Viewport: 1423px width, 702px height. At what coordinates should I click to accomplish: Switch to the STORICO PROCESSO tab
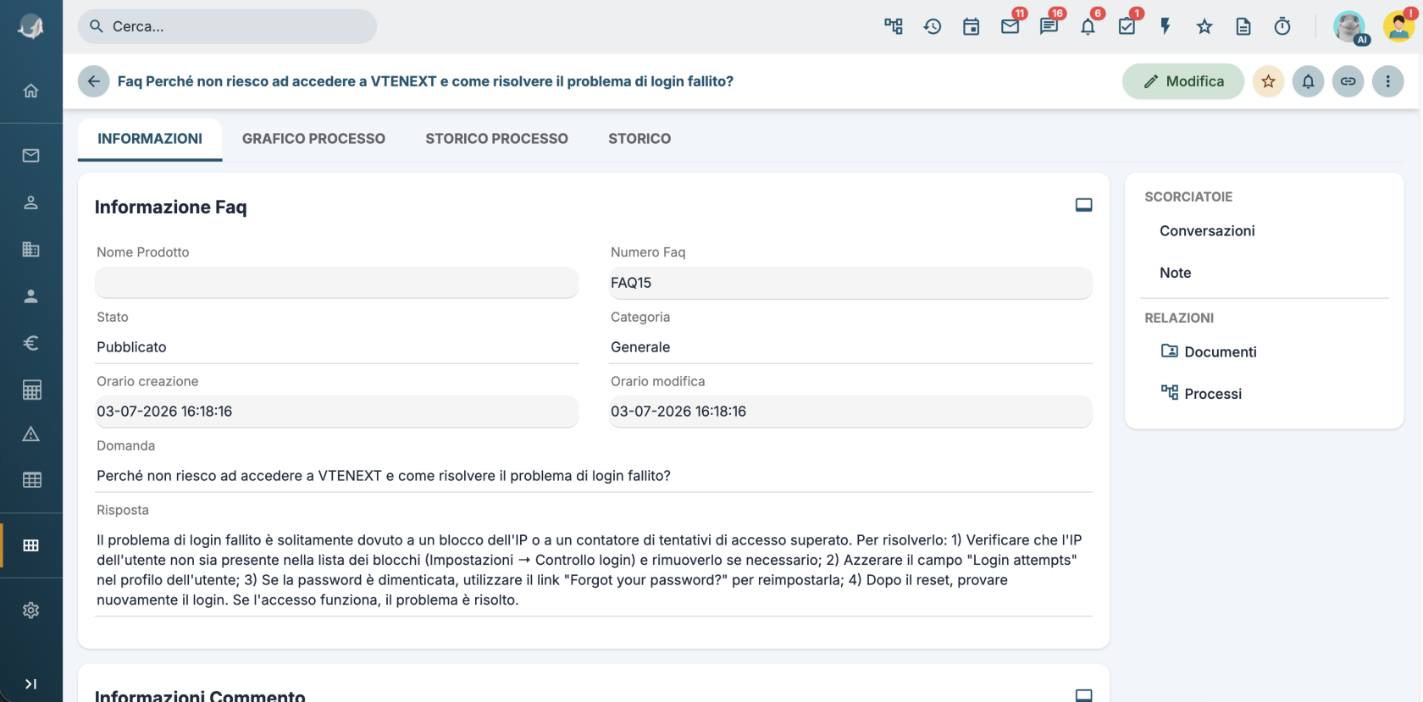tap(496, 139)
